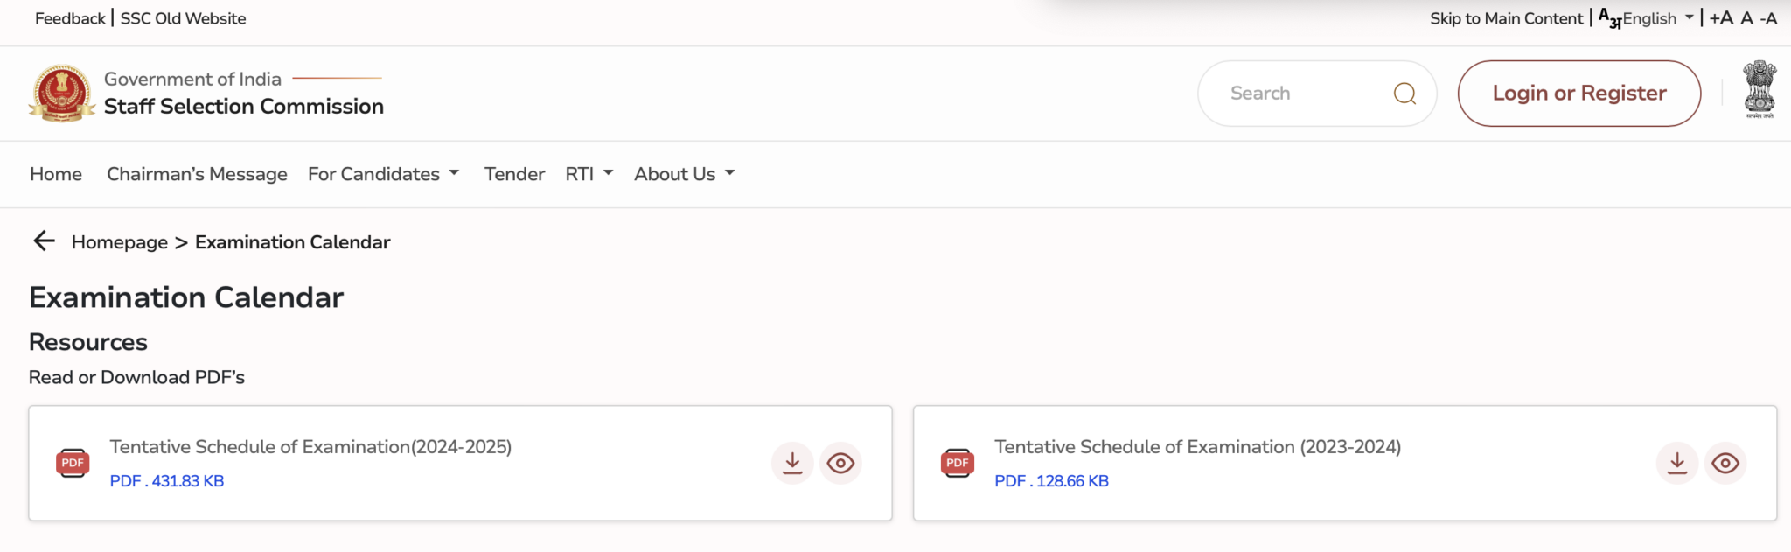Preview the 2023-2024 examination schedule

1725,463
